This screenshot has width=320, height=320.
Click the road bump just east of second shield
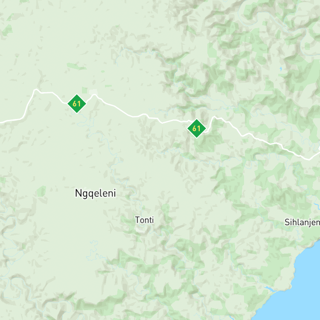215,117
